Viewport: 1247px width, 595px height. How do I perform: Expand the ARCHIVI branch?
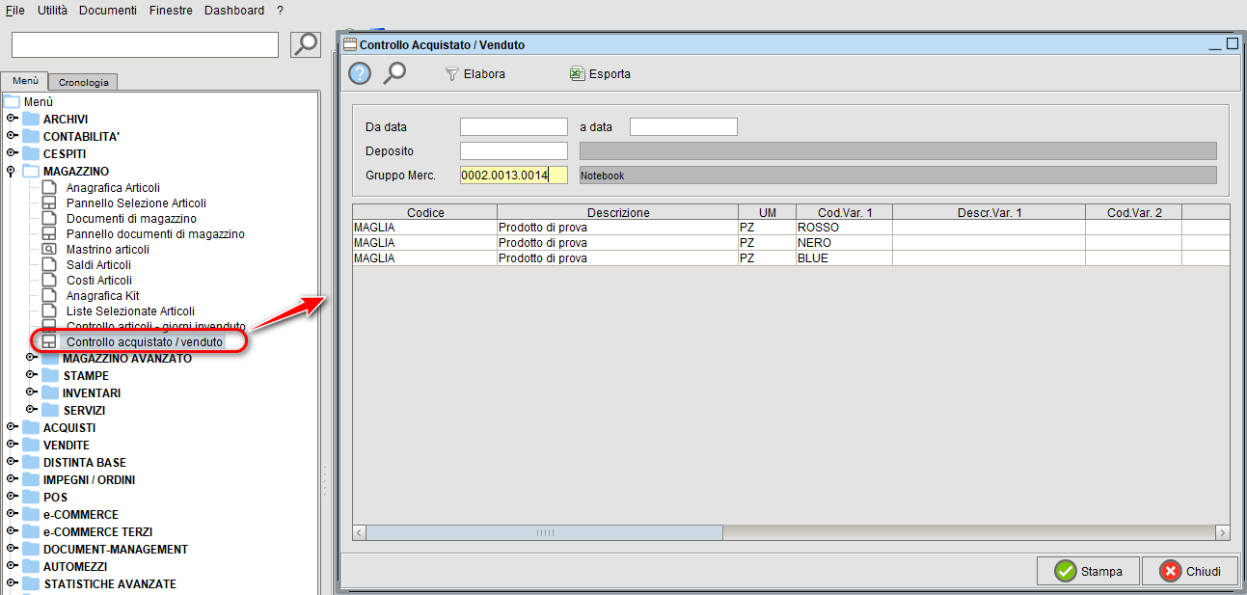(x=9, y=119)
